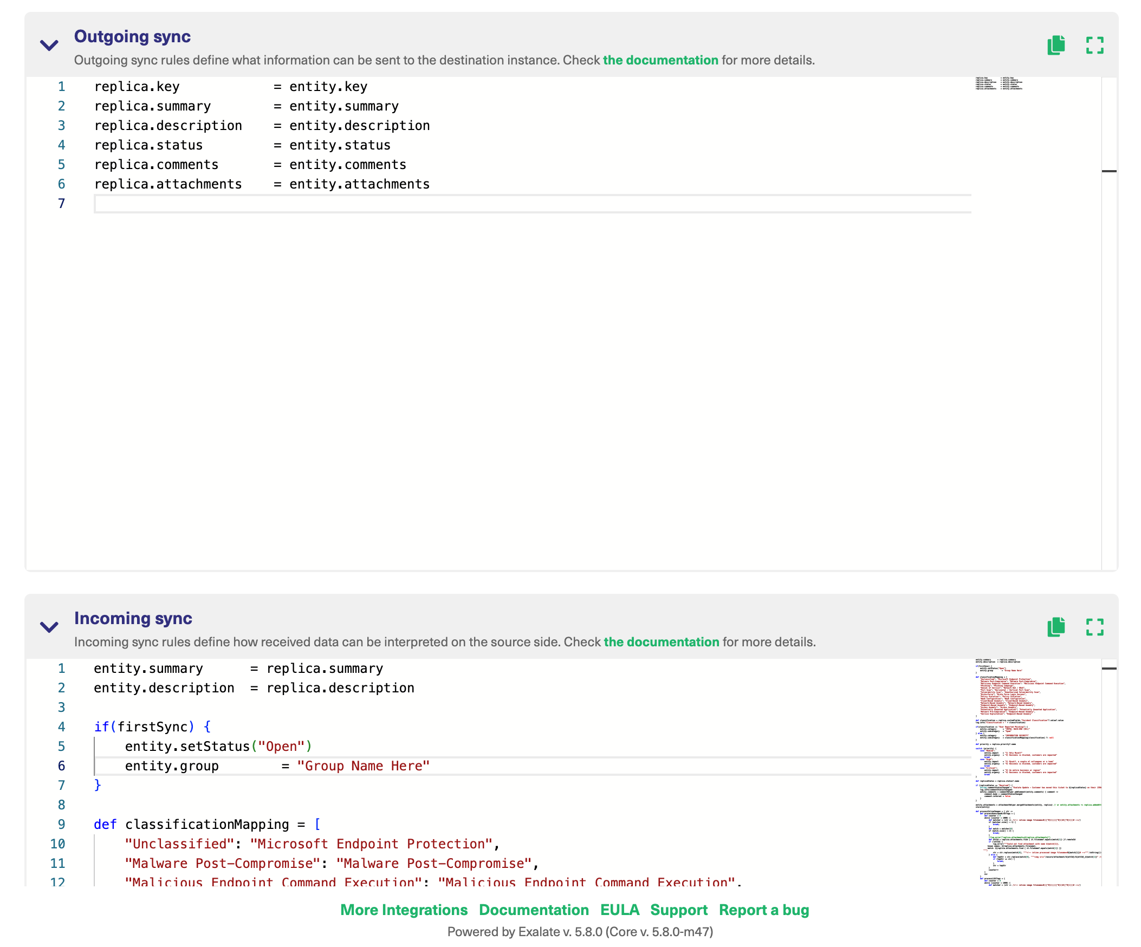This screenshot has height=947, width=1141.
Task: Copy the Outgoing sync script to clipboard
Action: tap(1056, 45)
